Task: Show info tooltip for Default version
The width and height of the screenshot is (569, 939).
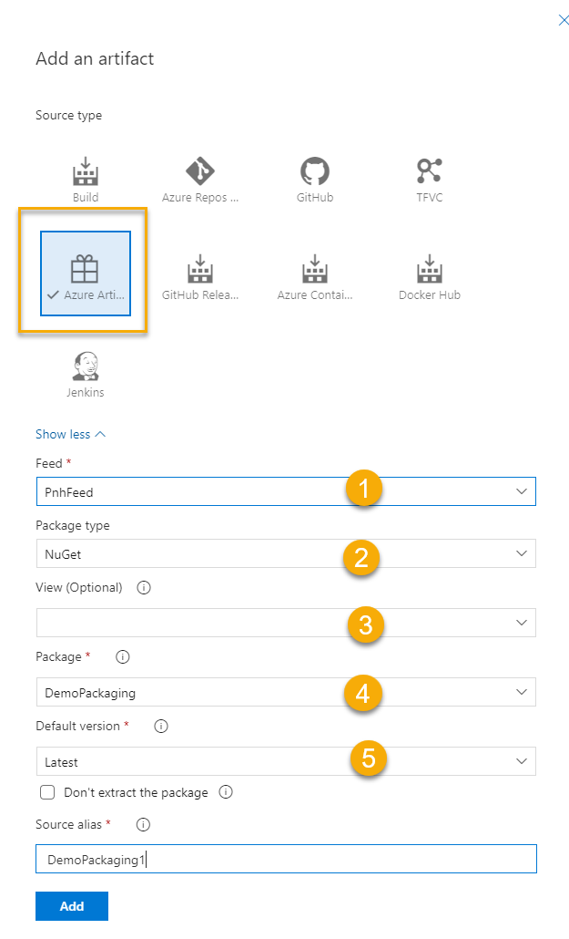Action: click(161, 727)
